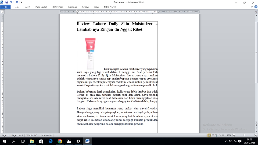
Task: Expand the collapsed ribbon with the chevron
Action: click(x=252, y=7)
